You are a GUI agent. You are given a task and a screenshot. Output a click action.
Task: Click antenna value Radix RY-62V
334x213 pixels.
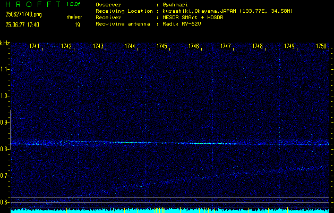pos(182,24)
